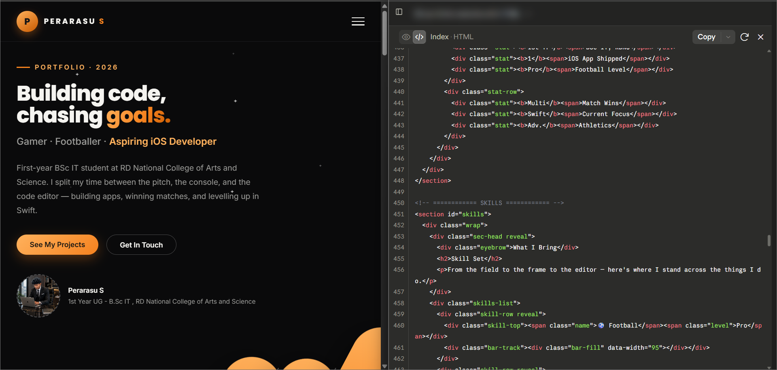Image resolution: width=777 pixels, height=370 pixels.
Task: Open See My Projects button
Action: 57,245
